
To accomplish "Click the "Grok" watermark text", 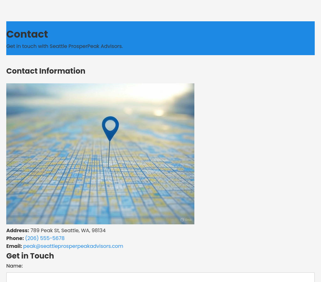I will pos(188,220).
